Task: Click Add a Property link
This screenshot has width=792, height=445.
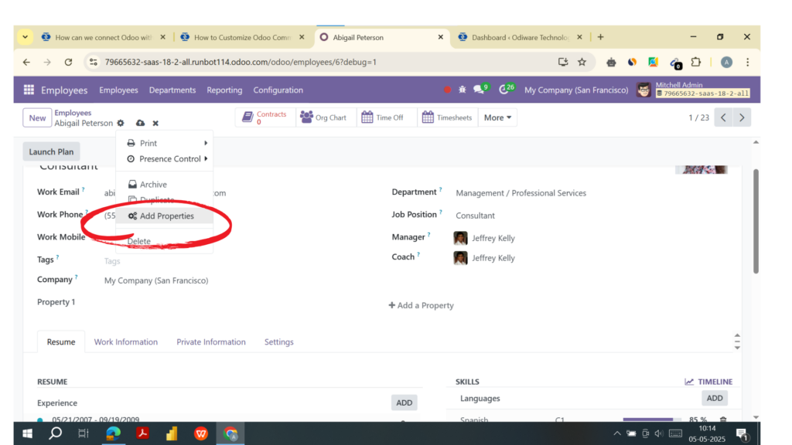Action: click(421, 305)
